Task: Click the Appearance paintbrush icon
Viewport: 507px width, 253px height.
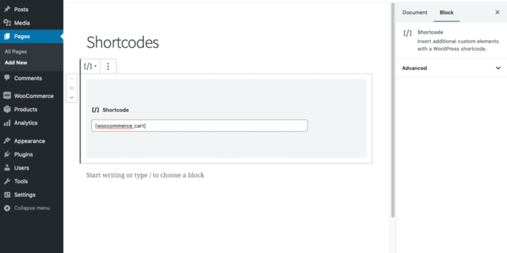Action: click(x=7, y=141)
